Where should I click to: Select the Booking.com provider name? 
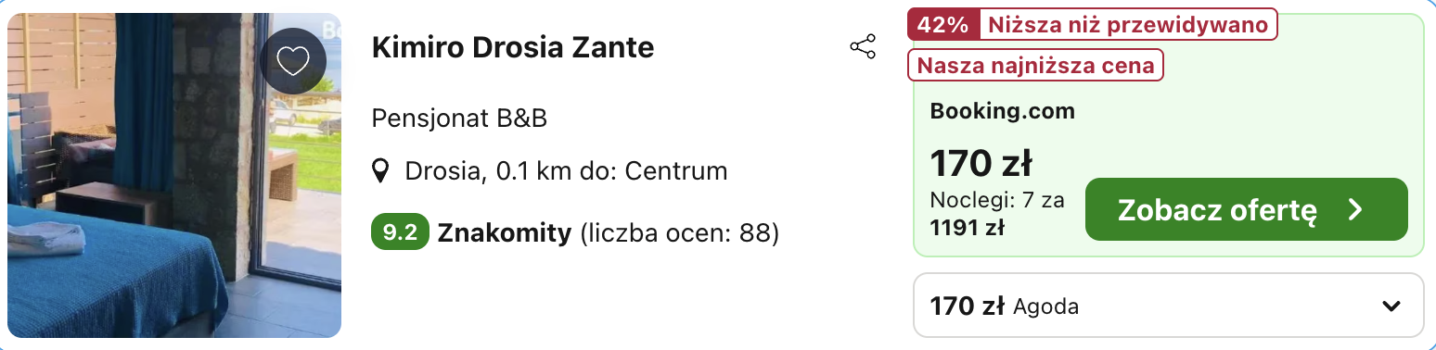point(1002,112)
